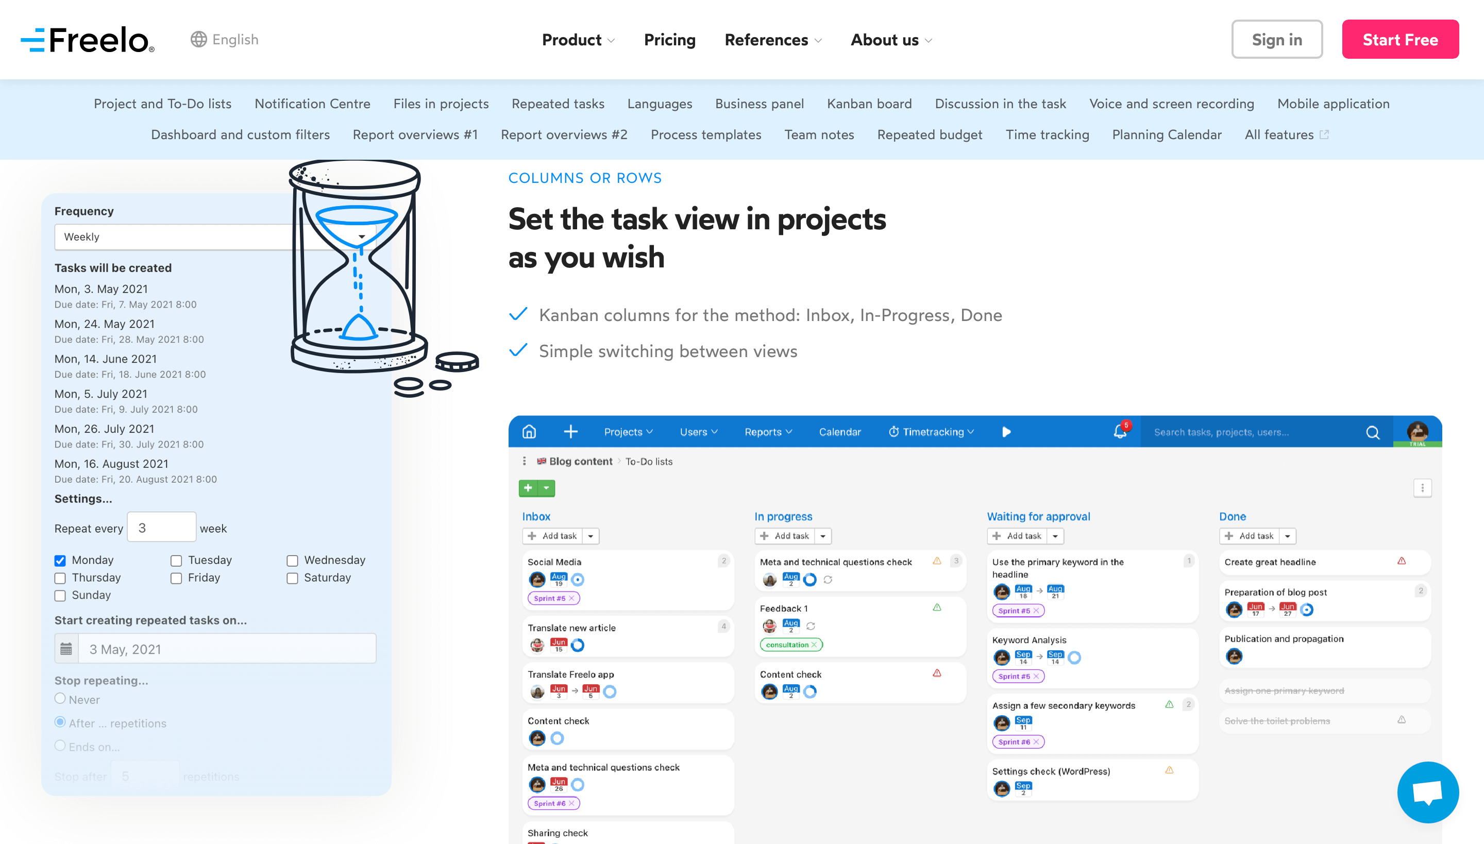Open the Reports dropdown in app bar
The height and width of the screenshot is (844, 1484).
(768, 432)
